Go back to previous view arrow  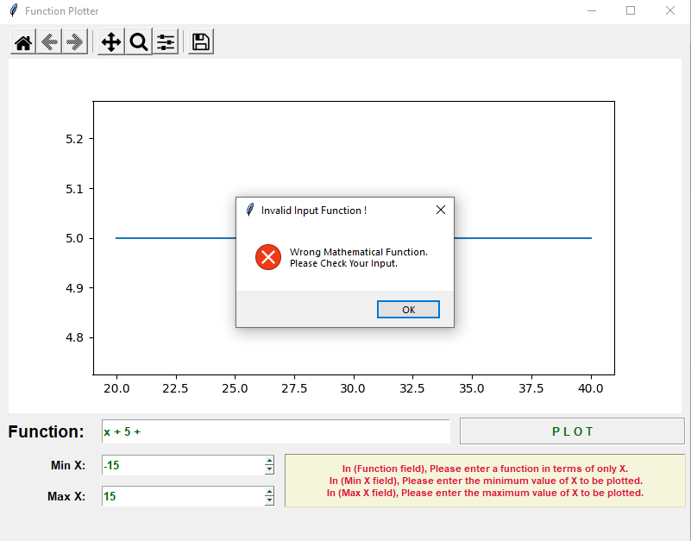49,42
